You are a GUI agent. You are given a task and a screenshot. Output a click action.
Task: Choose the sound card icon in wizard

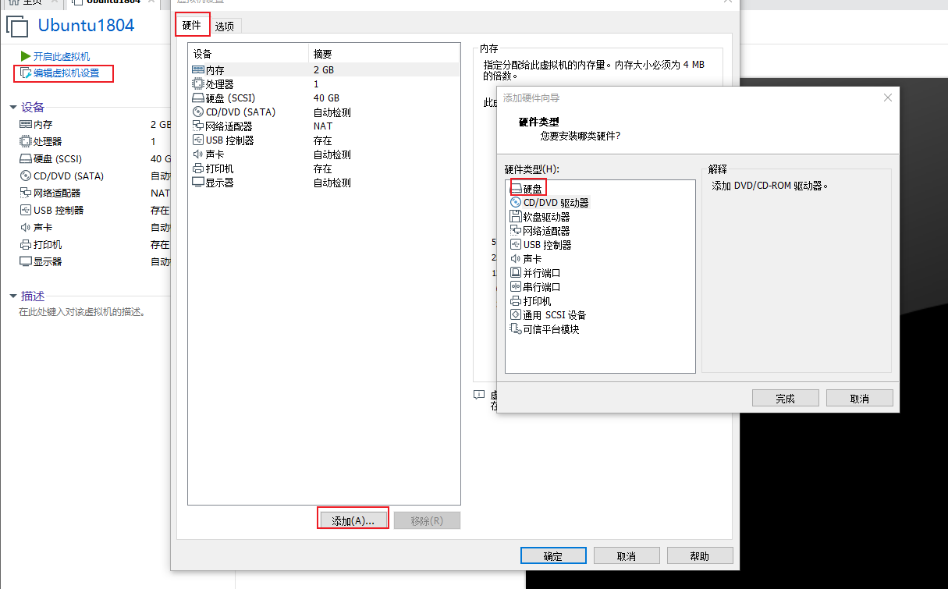(x=516, y=259)
